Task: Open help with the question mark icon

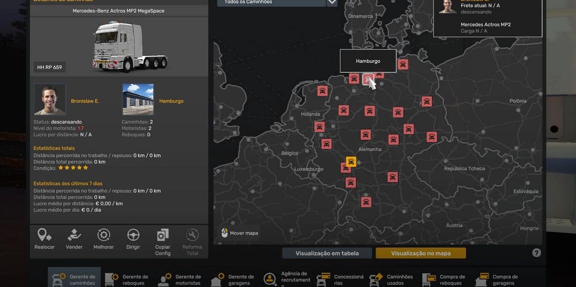Action: pyautogui.click(x=537, y=253)
